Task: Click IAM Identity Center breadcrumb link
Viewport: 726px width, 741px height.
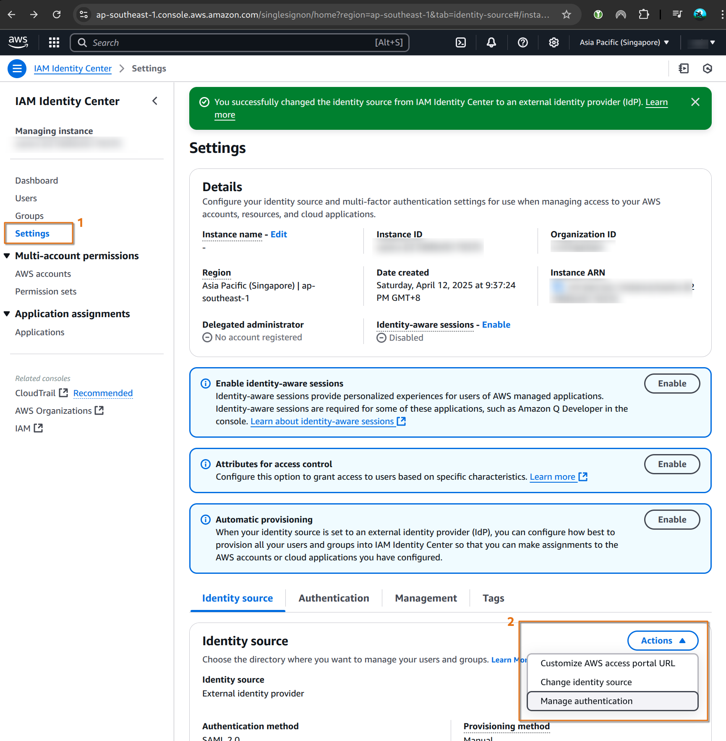Action: click(73, 68)
